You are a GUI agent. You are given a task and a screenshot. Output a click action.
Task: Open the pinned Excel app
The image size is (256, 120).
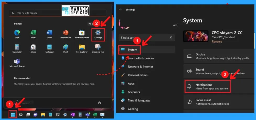pyautogui.click(x=33, y=34)
